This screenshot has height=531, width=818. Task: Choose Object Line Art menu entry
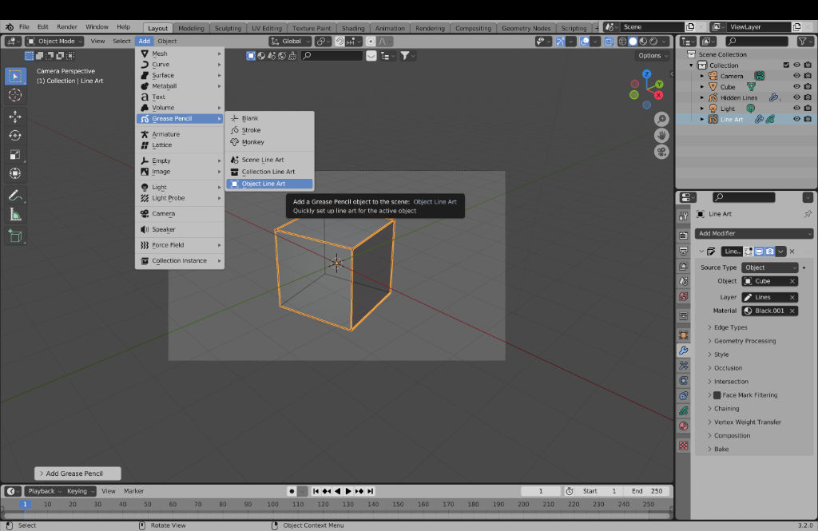click(263, 184)
